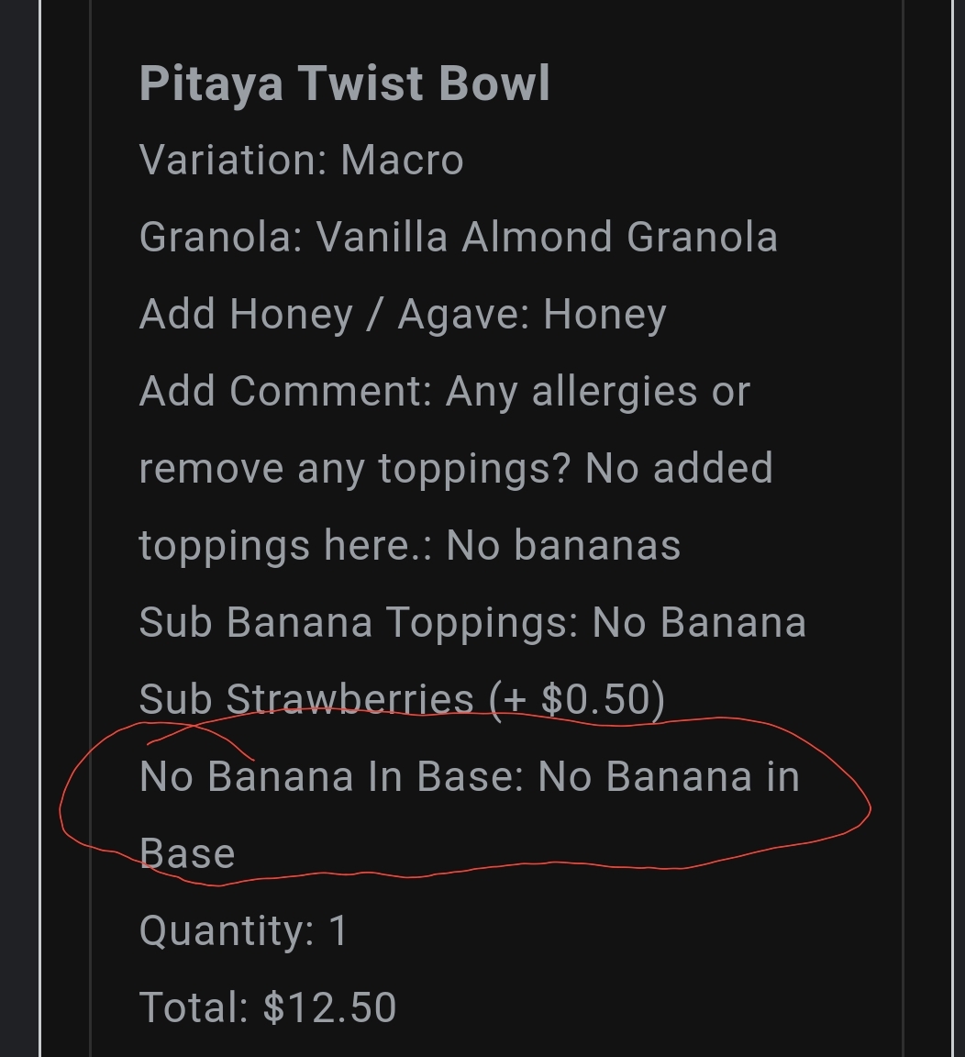Viewport: 965px width, 1057px height.
Task: Click the "No bananas" comment value
Action: [x=563, y=546]
